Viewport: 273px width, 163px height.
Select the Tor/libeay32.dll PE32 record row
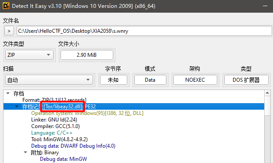click(134, 107)
